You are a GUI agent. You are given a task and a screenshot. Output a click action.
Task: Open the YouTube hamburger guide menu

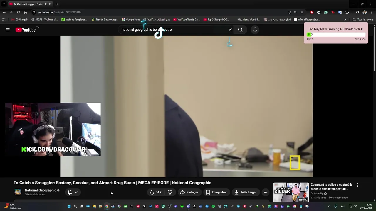tap(8, 30)
